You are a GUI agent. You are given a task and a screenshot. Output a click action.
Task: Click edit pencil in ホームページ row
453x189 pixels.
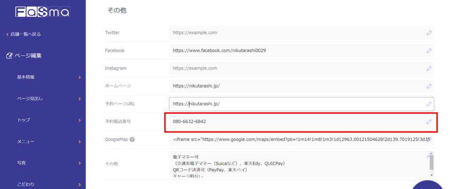(x=429, y=86)
